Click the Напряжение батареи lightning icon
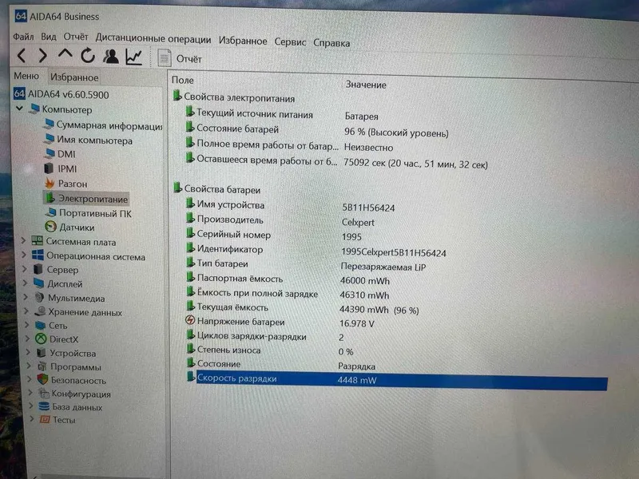639x479 pixels. tap(190, 321)
